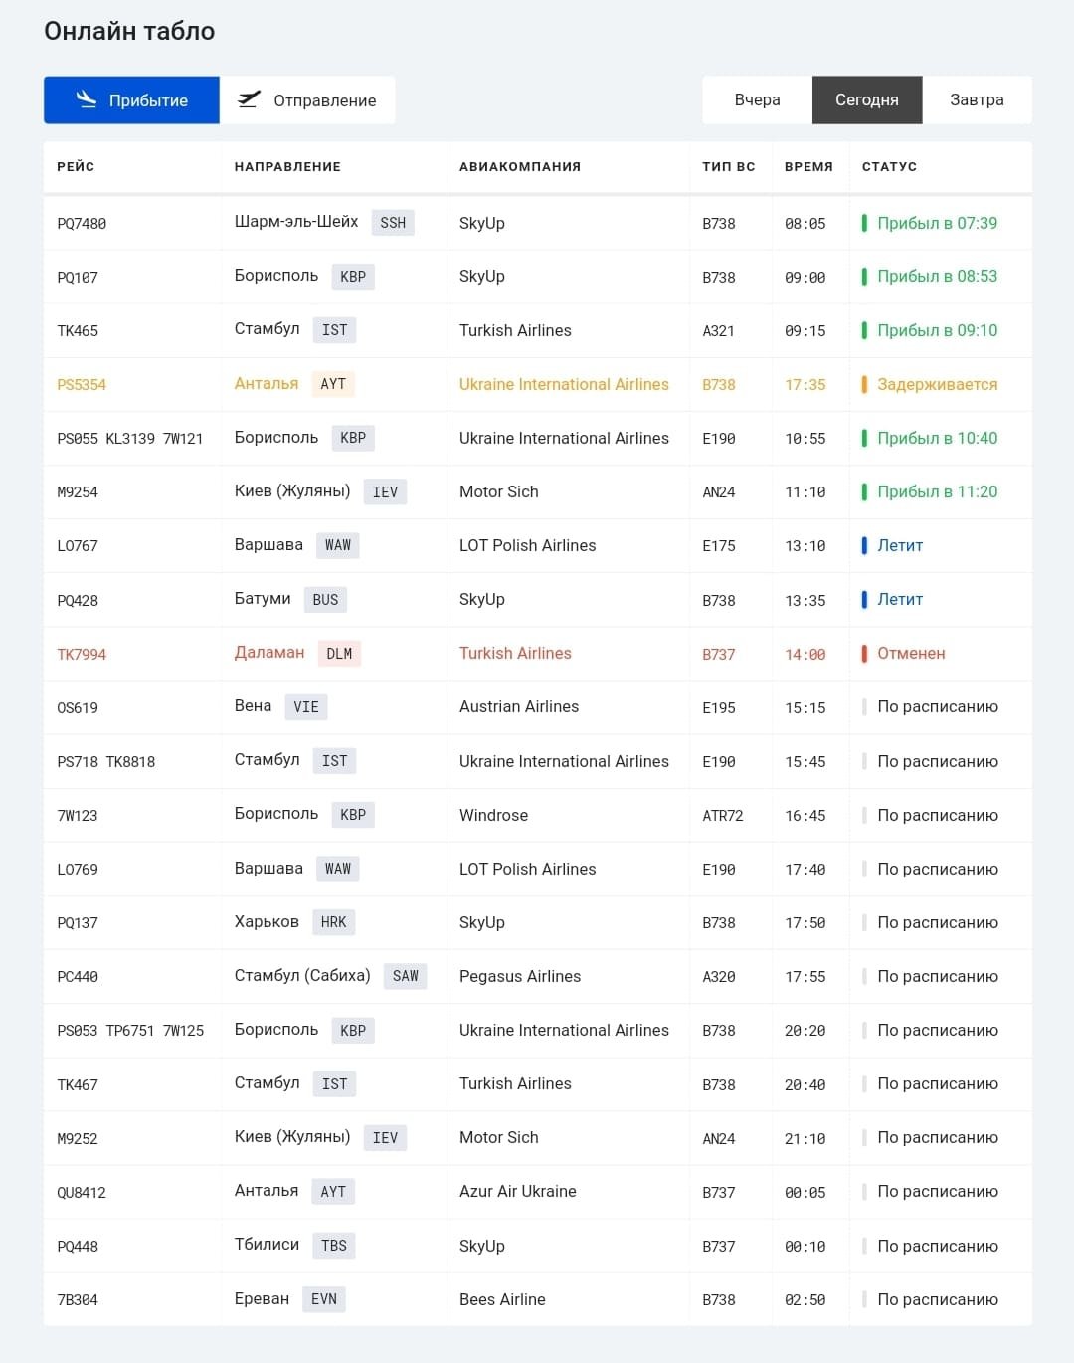Viewport: 1074px width, 1363px height.
Task: Show tomorrow's flights with Завтра
Action: tap(977, 100)
